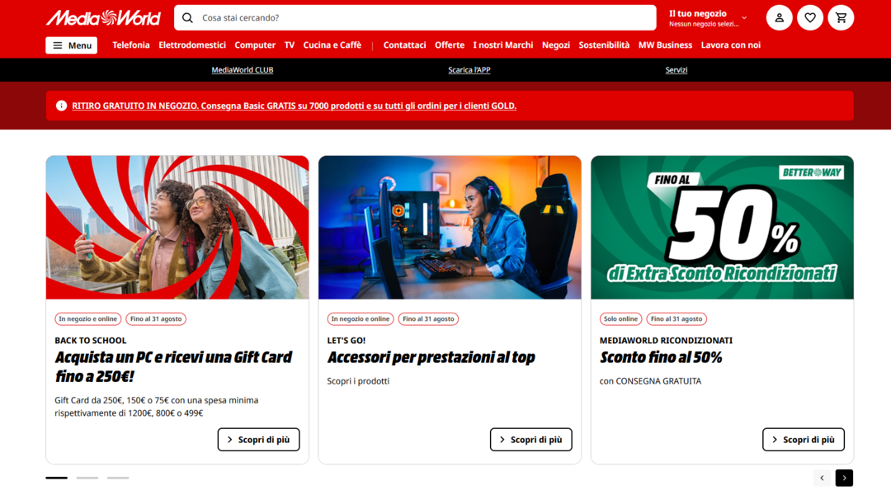Click the BACK TO SCHOOL label
This screenshot has width=891, height=495.
pyautogui.click(x=91, y=341)
